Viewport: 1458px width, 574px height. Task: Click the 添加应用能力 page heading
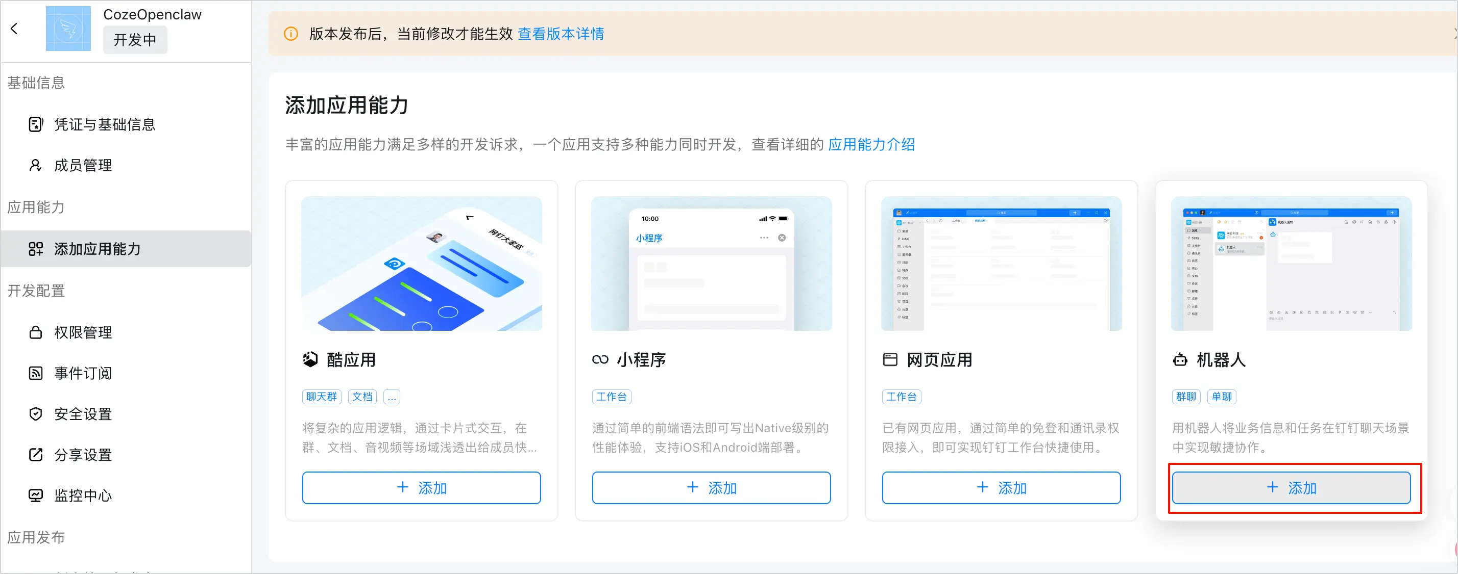[x=347, y=106]
